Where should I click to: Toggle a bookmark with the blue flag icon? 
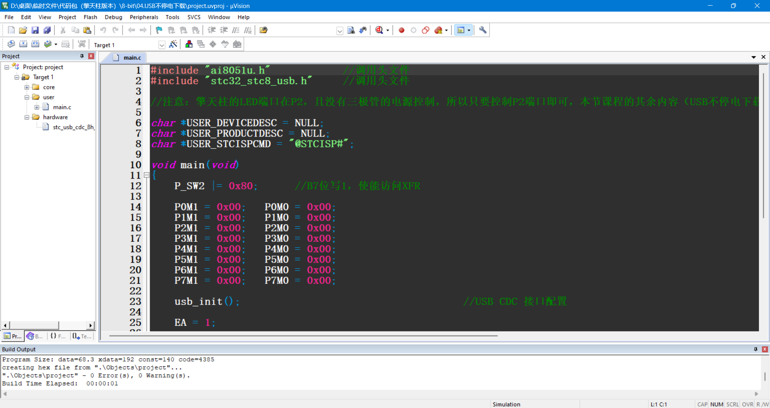[159, 30]
